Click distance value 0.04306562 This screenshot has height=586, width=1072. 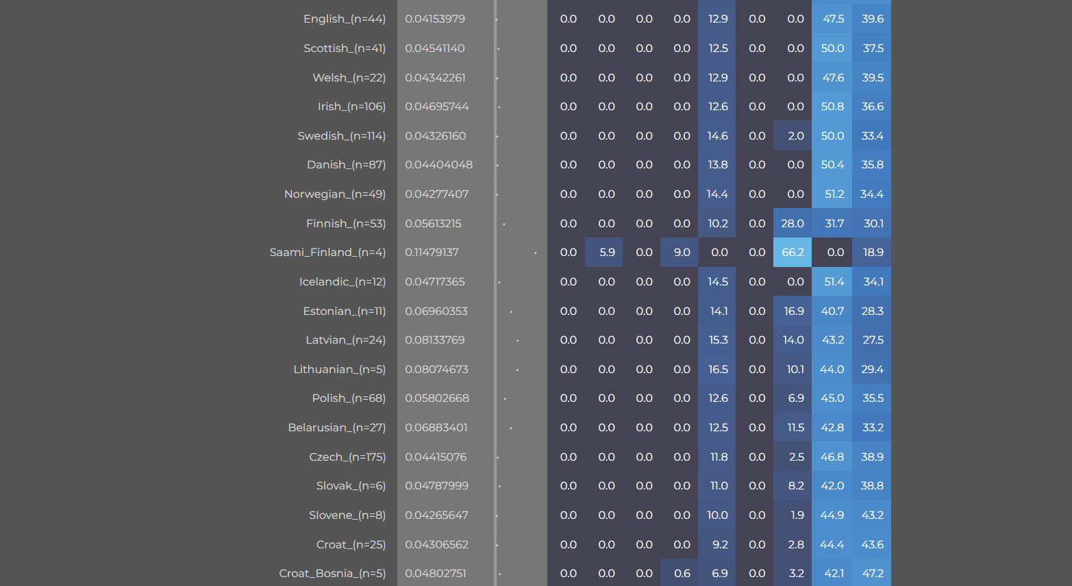point(437,545)
